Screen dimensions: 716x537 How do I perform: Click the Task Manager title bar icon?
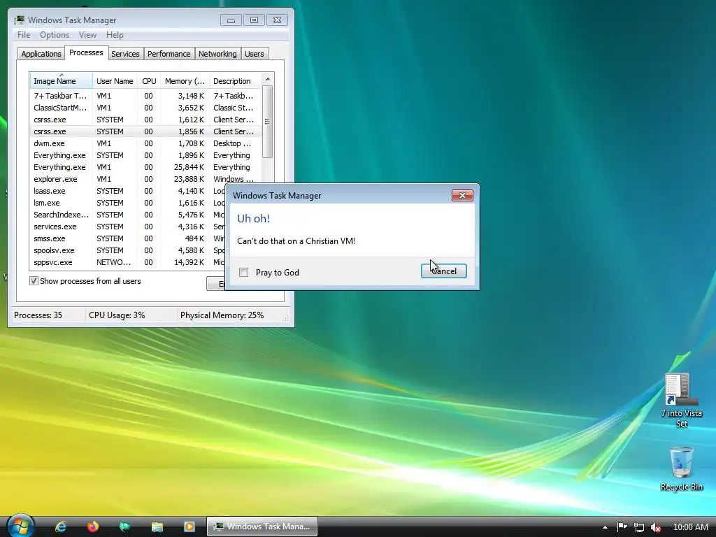[19, 20]
